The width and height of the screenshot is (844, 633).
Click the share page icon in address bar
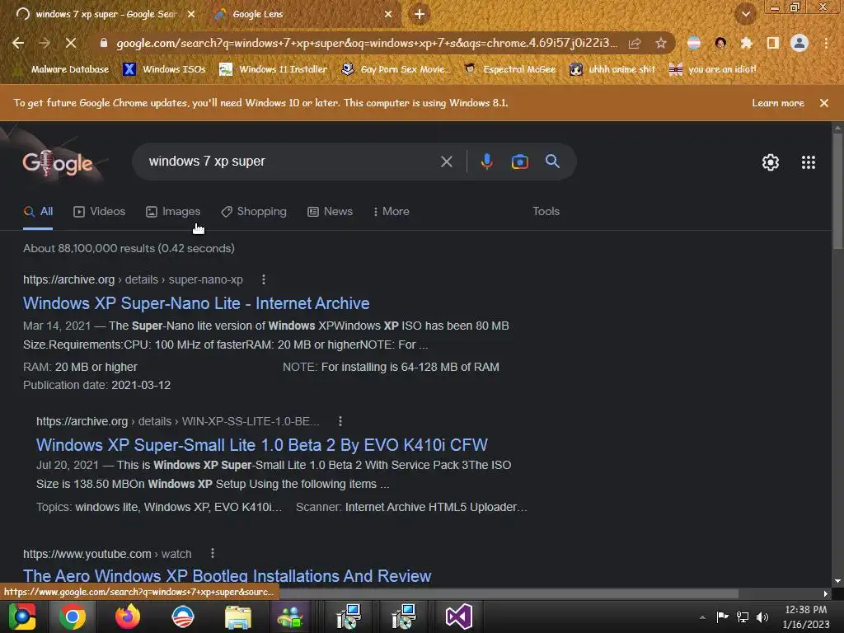coord(635,43)
